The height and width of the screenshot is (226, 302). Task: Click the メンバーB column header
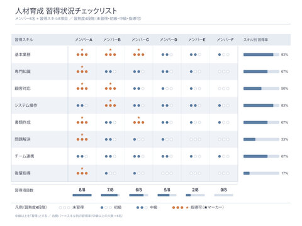(x=112, y=40)
